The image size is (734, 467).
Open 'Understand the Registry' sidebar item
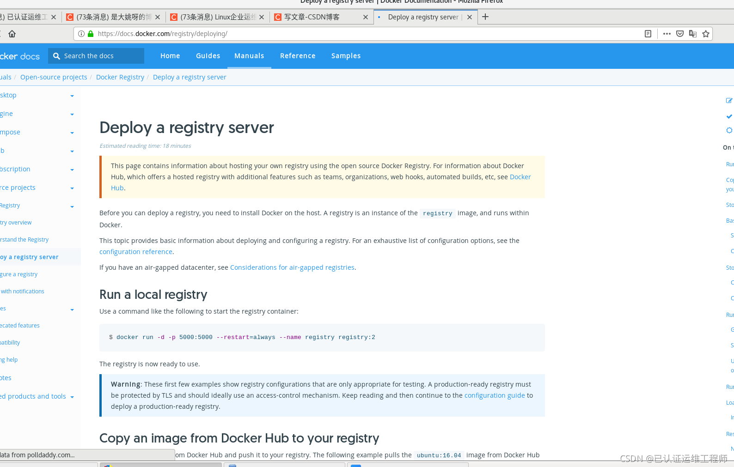(24, 240)
